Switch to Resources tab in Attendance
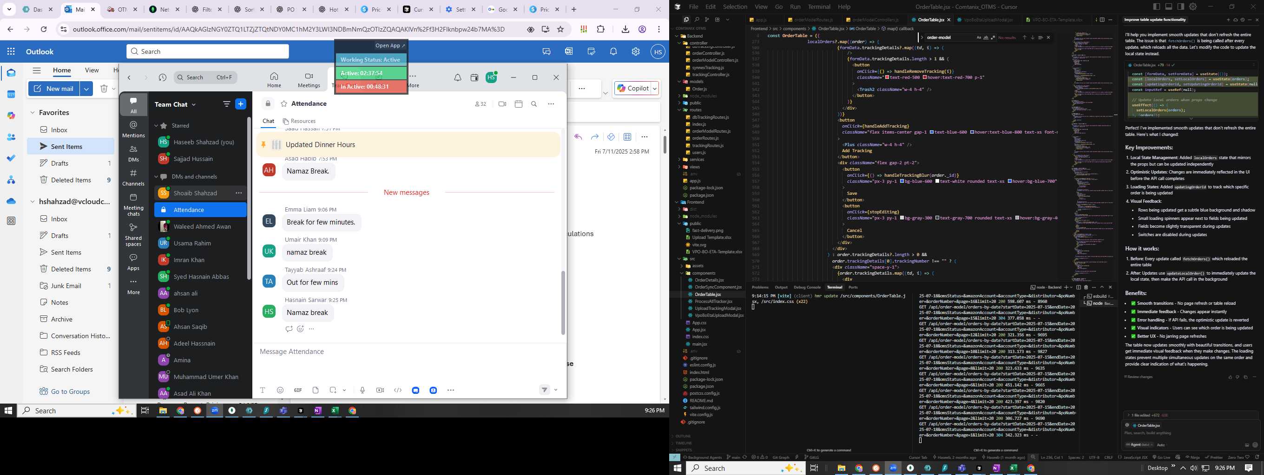The width and height of the screenshot is (1264, 475). (299, 121)
